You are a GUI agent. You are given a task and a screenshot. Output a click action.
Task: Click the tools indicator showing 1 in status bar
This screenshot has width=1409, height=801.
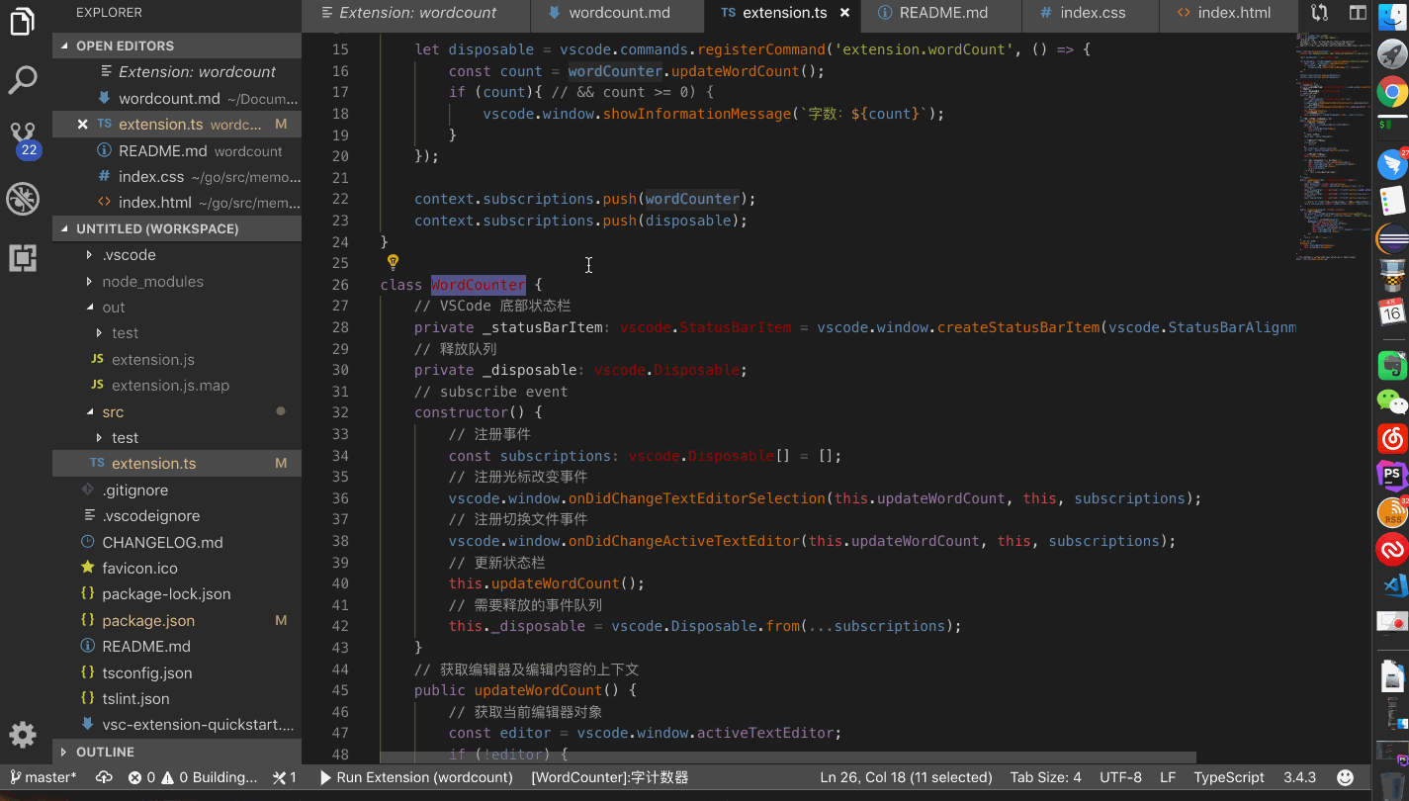(285, 777)
